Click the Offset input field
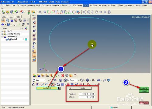Viewport: 152px width, 109px height. 87,97
